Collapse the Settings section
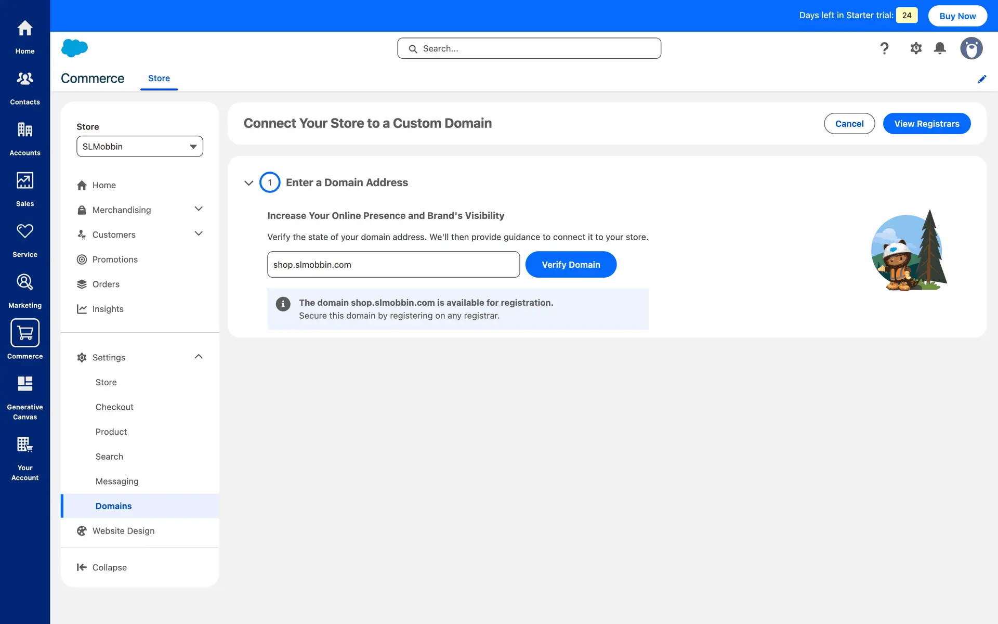The width and height of the screenshot is (998, 624). (198, 357)
